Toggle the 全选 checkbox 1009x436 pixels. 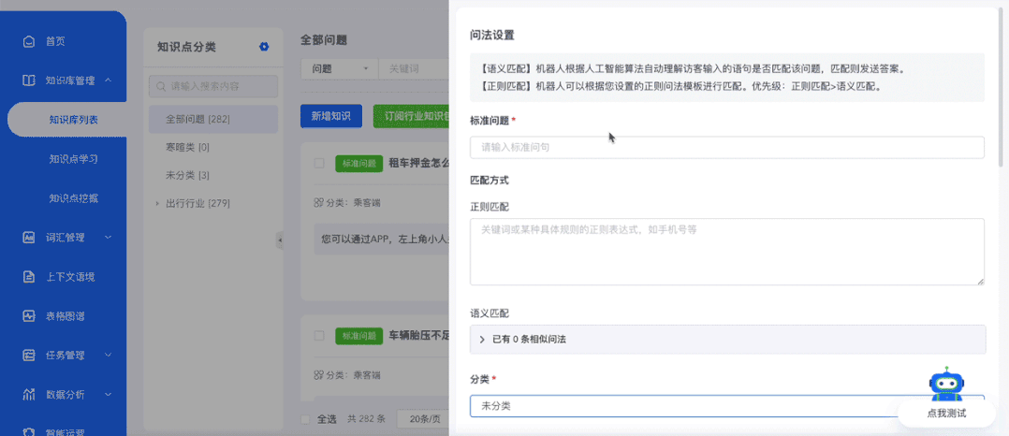[306, 419]
